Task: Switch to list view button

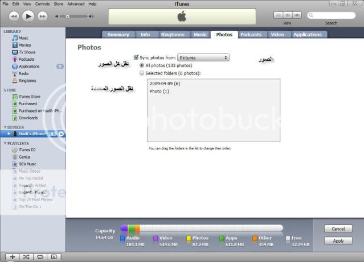Action: 279,15
